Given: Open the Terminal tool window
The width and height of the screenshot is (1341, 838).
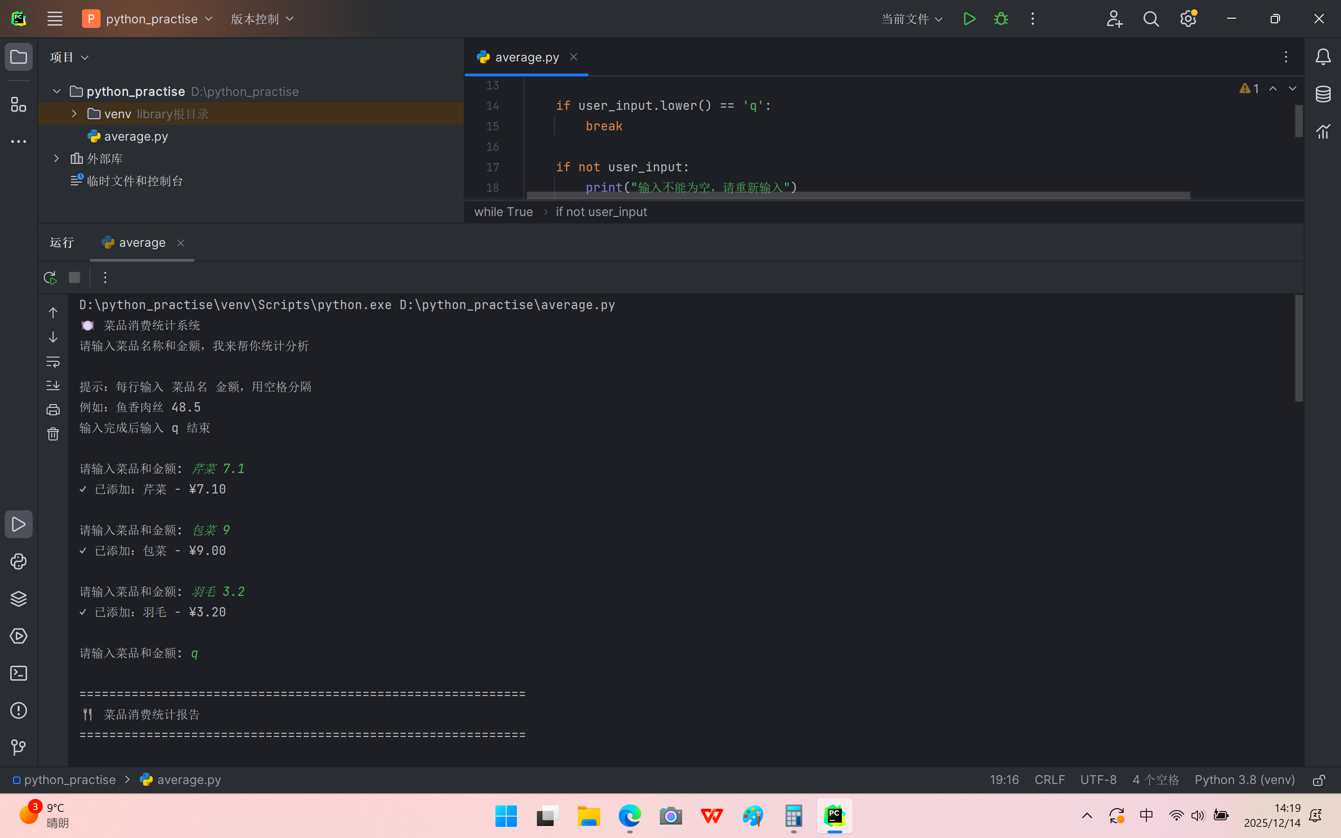Looking at the screenshot, I should tap(18, 673).
